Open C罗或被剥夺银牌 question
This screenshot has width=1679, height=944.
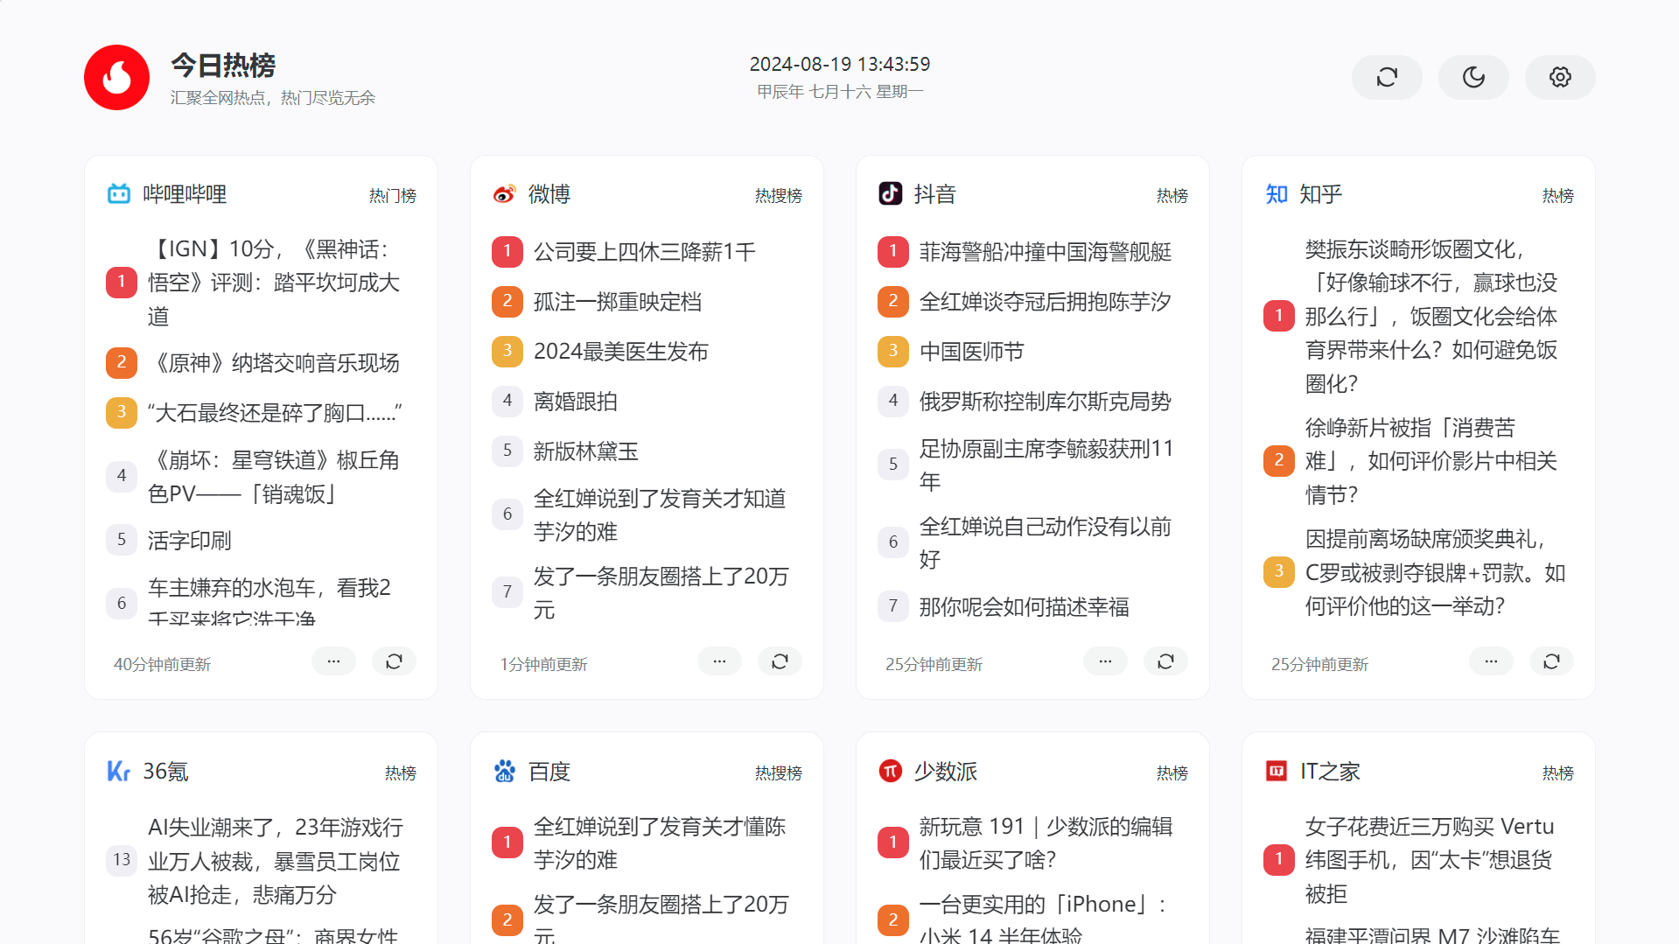click(1436, 572)
